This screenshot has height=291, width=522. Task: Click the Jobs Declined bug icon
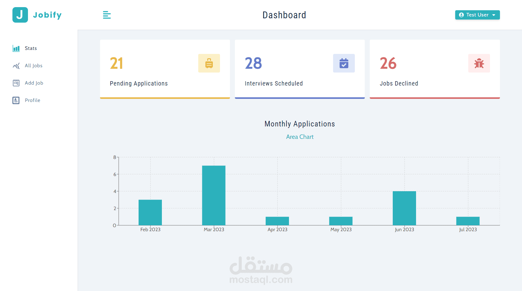coord(479,63)
